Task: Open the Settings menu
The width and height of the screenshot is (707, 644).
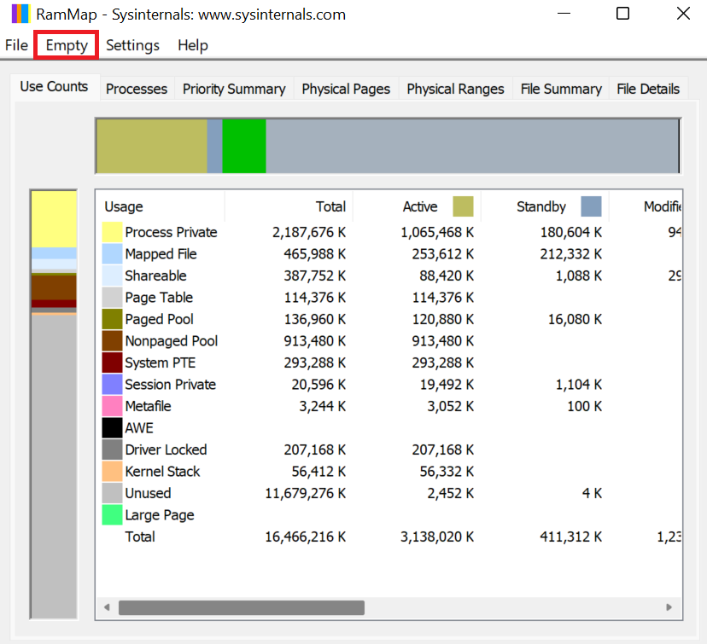Action: click(x=132, y=45)
